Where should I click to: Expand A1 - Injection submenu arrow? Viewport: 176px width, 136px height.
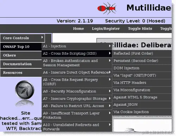click(110, 46)
